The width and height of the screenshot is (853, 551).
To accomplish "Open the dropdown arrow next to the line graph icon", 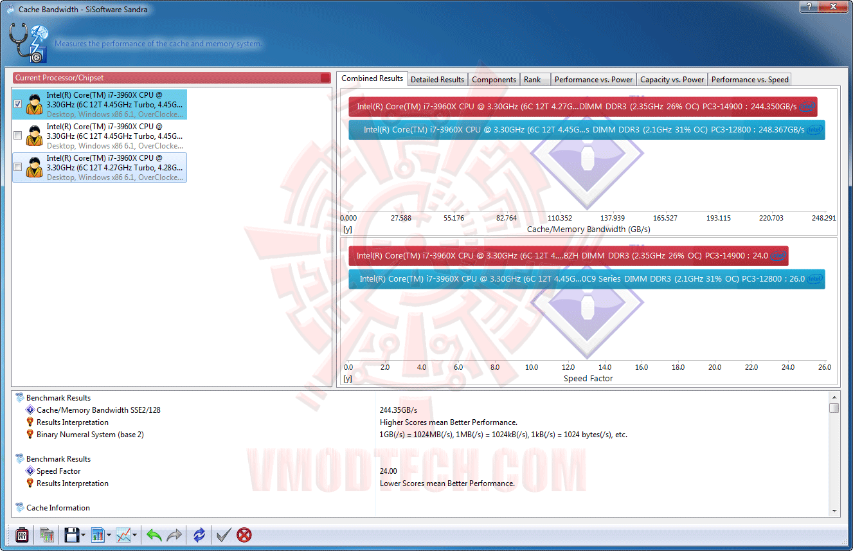I will (x=134, y=535).
